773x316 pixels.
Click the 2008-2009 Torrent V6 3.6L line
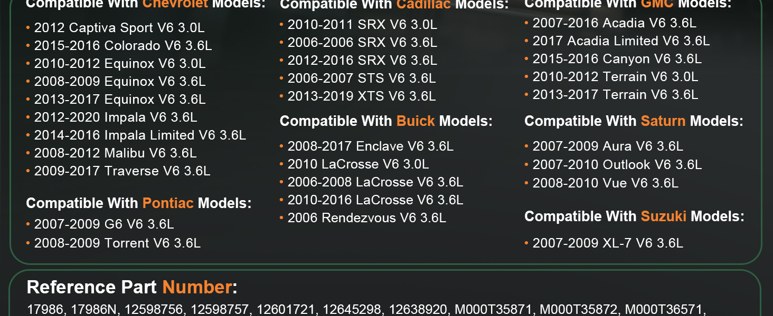tap(117, 243)
